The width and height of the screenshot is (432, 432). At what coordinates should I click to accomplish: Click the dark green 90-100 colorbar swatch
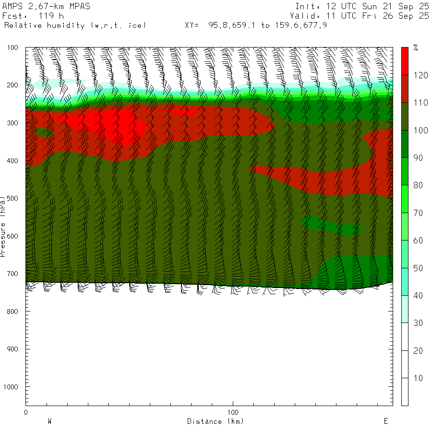click(x=405, y=144)
